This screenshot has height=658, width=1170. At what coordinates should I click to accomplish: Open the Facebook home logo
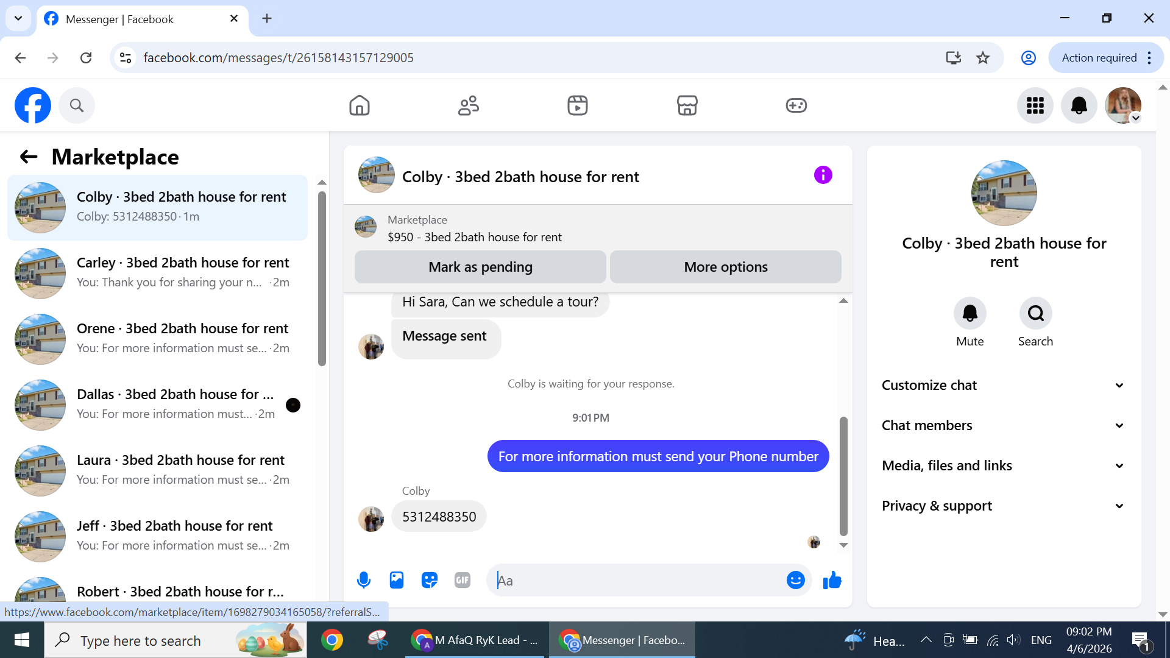coord(33,105)
